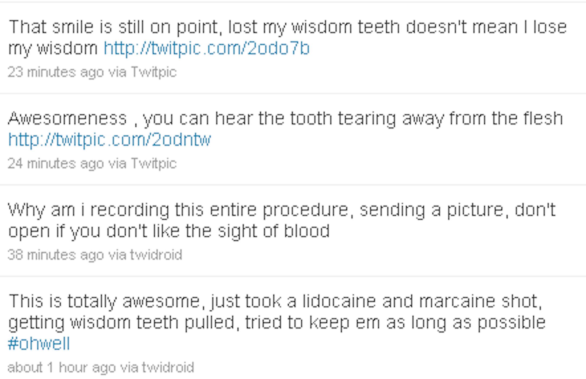Click the word 'Awesomeness' in the second tweet

coord(68,118)
